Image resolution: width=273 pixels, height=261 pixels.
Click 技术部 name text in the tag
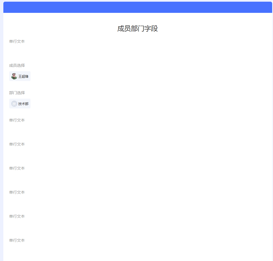click(23, 103)
